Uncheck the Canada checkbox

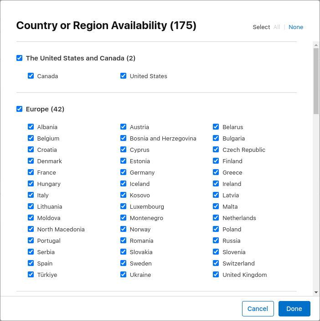click(x=31, y=76)
